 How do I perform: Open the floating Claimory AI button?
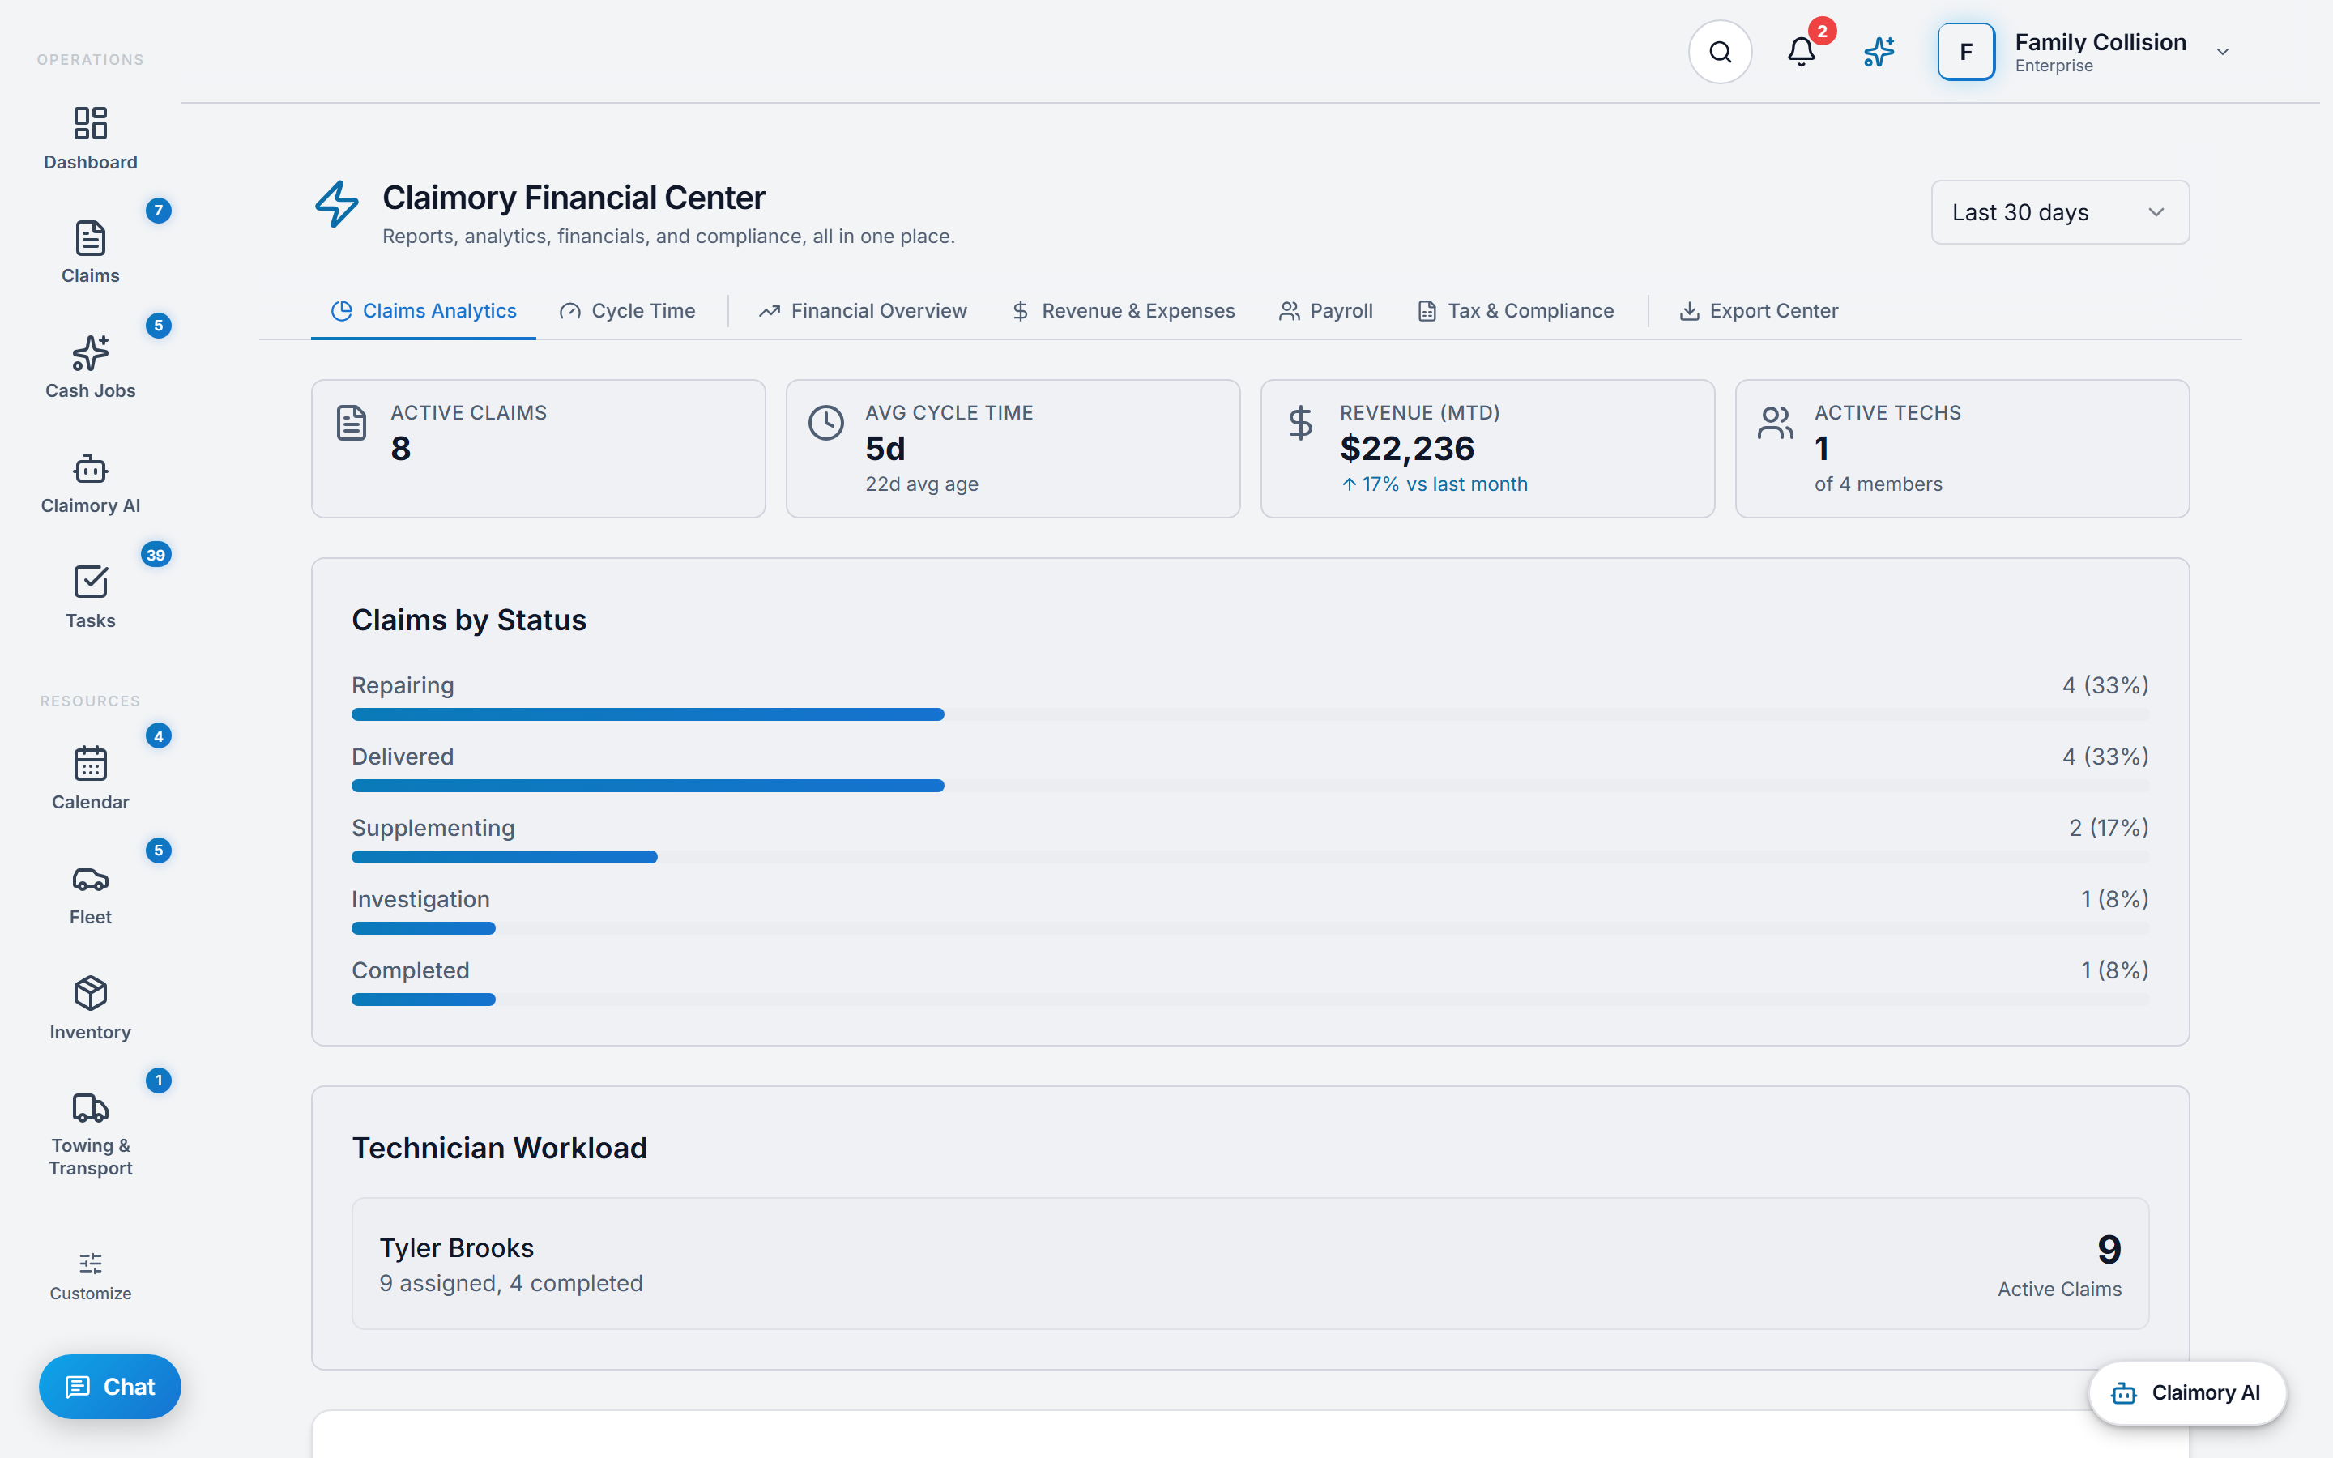point(2186,1392)
